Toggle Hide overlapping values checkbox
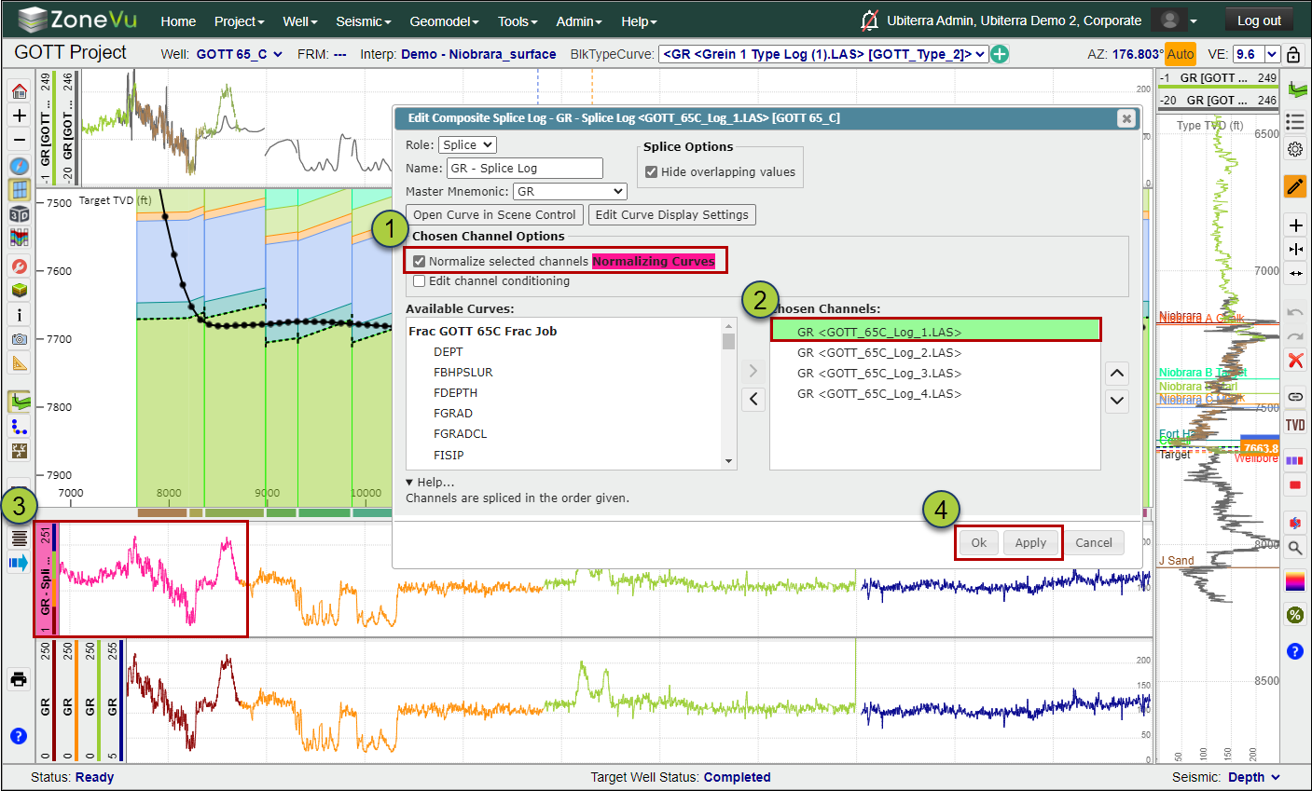This screenshot has height=791, width=1312. (x=652, y=172)
